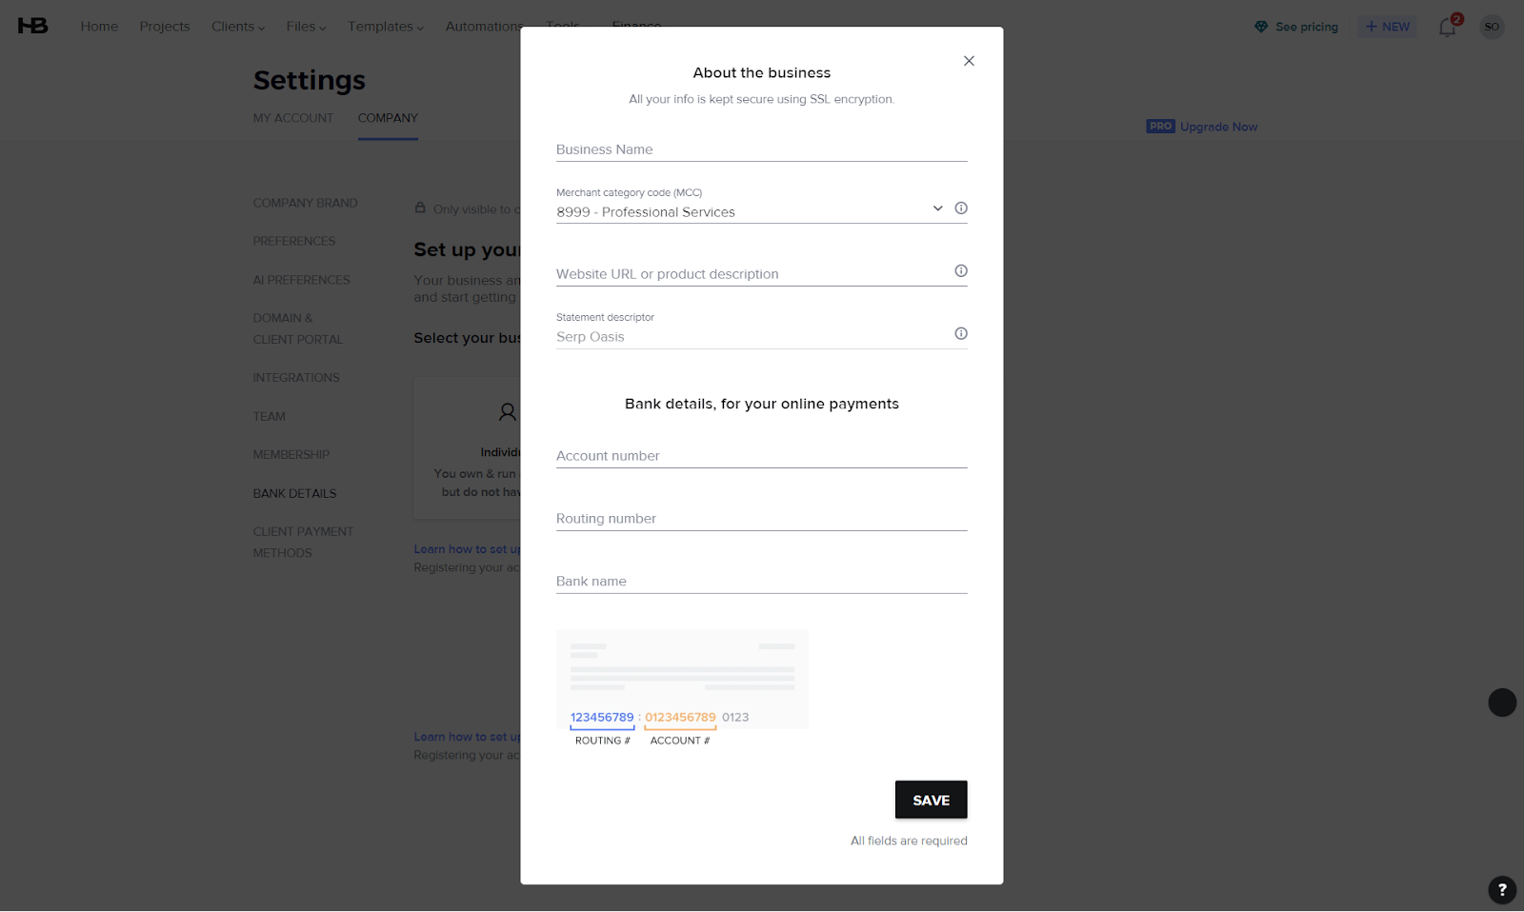Screen dimensions: 1524x912
Task: Click the Website URL info icon
Action: 961,271
